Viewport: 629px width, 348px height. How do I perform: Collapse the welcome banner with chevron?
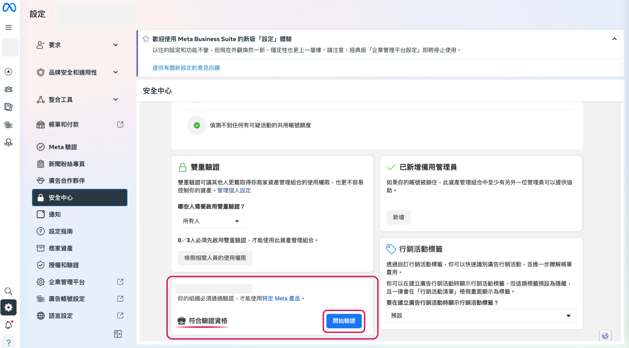click(x=614, y=39)
